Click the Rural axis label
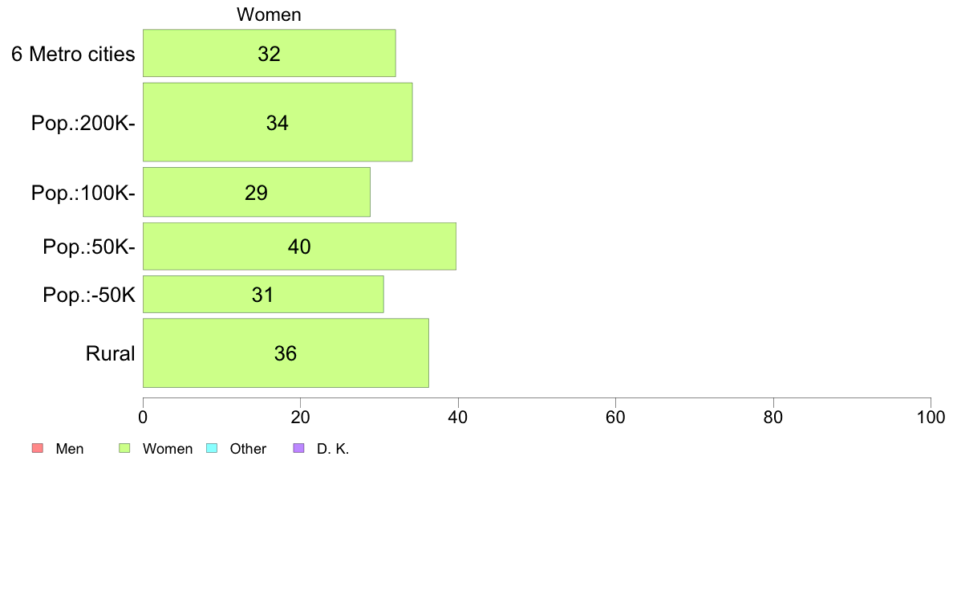This screenshot has height=591, width=953. point(110,353)
